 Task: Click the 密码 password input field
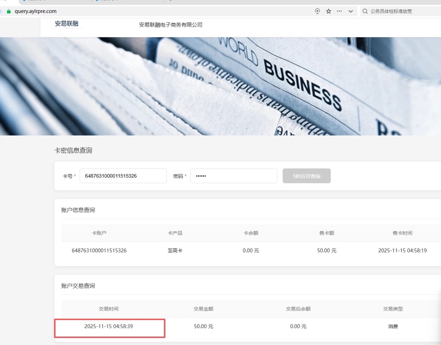[234, 176]
